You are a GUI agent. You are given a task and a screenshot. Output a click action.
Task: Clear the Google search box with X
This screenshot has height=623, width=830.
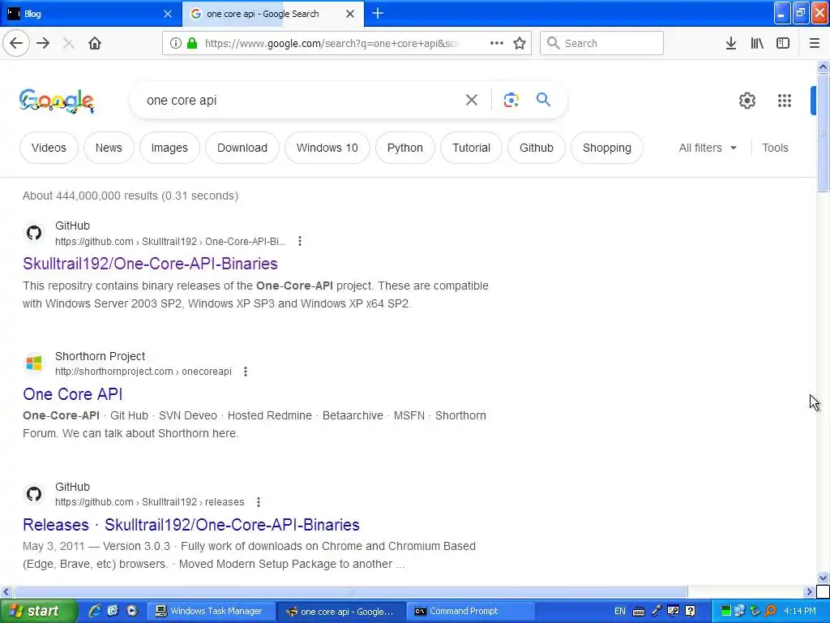(472, 100)
